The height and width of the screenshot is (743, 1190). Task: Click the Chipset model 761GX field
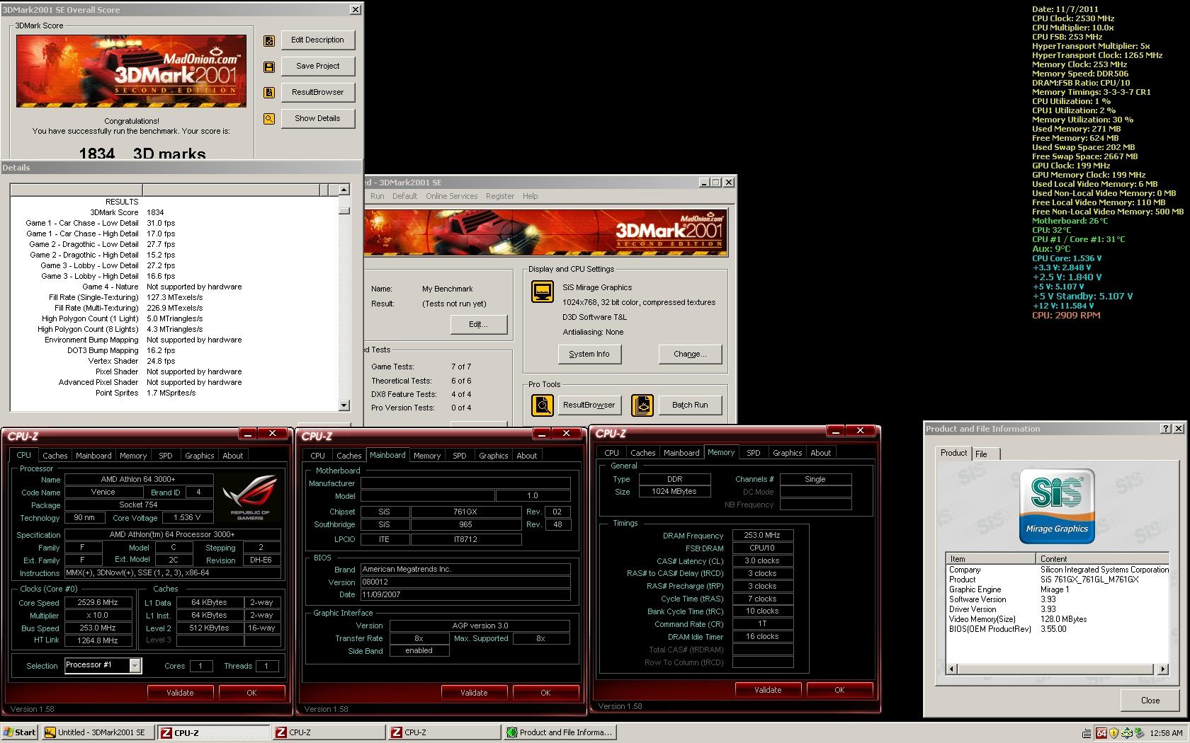465,512
